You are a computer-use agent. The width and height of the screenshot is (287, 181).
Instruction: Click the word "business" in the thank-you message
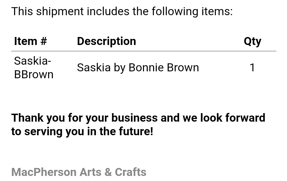[x=134, y=118]
